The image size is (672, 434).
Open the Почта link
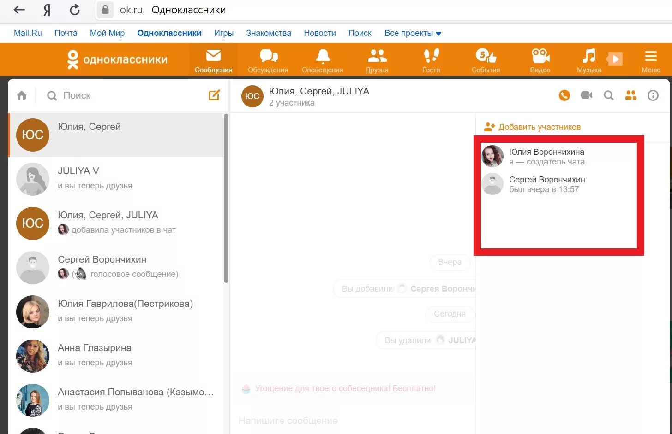tap(66, 33)
